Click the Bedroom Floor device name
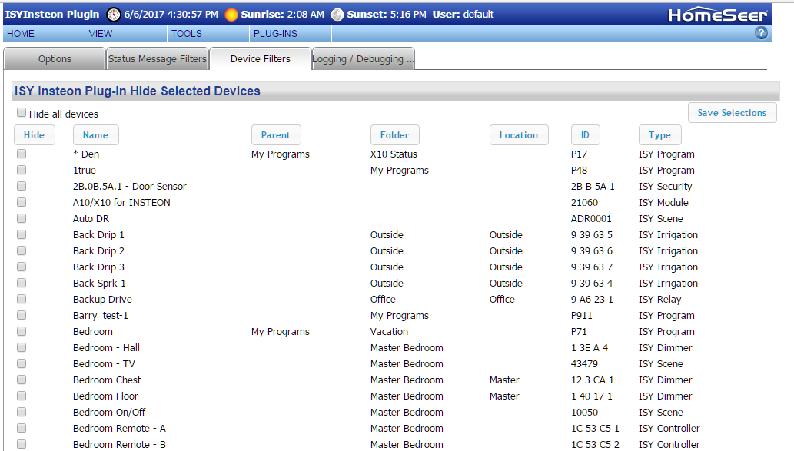 tap(105, 396)
